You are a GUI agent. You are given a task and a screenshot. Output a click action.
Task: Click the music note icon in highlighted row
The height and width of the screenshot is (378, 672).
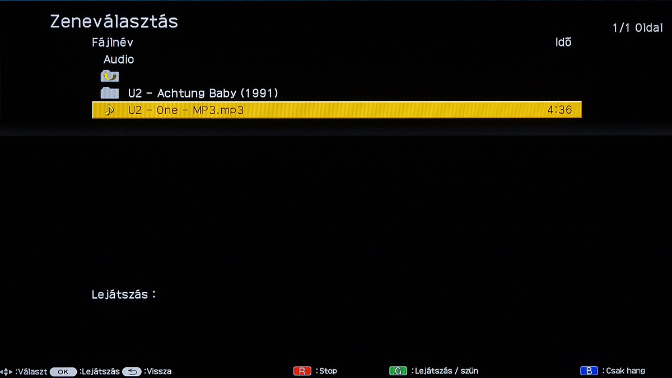click(109, 110)
